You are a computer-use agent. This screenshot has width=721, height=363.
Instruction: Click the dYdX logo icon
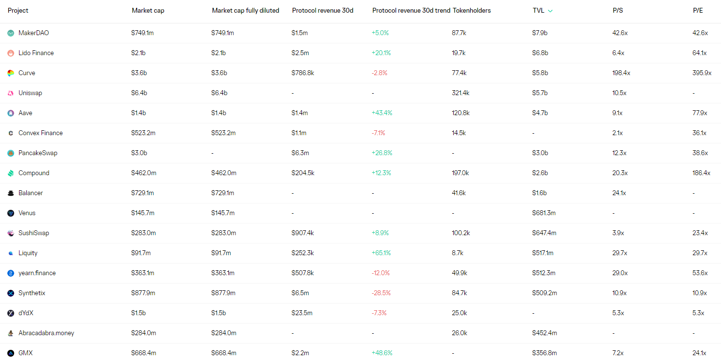coord(11,313)
